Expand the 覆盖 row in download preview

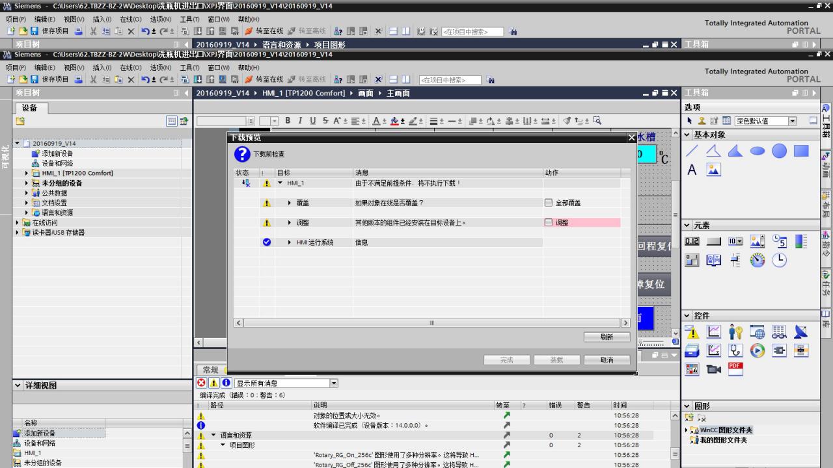pos(290,203)
